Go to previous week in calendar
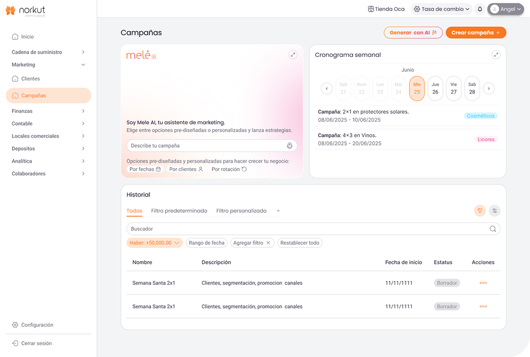 coord(327,88)
